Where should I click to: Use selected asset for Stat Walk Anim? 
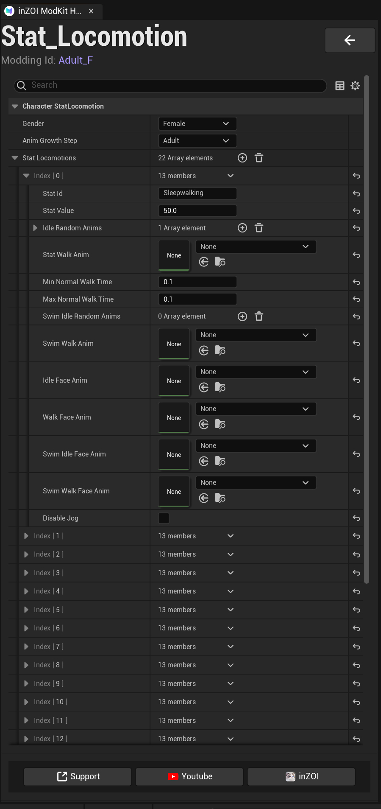[204, 262]
